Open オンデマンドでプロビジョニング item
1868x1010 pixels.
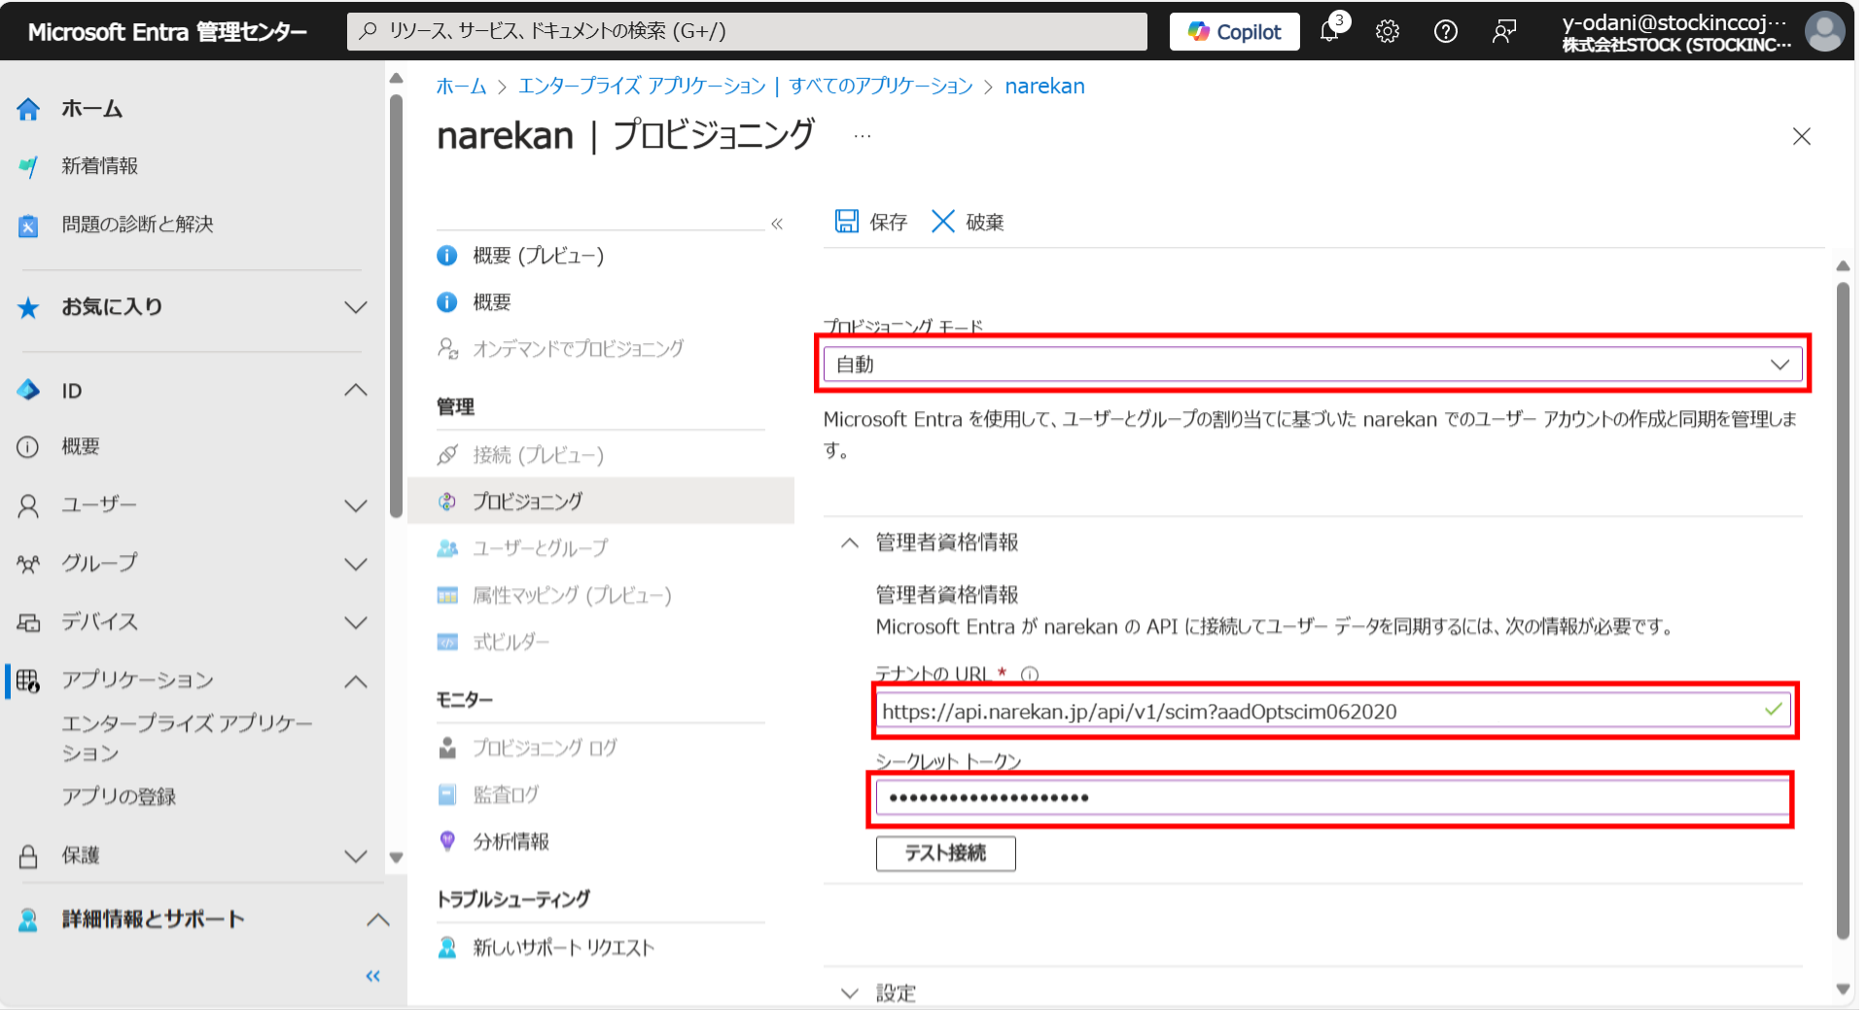pyautogui.click(x=578, y=349)
